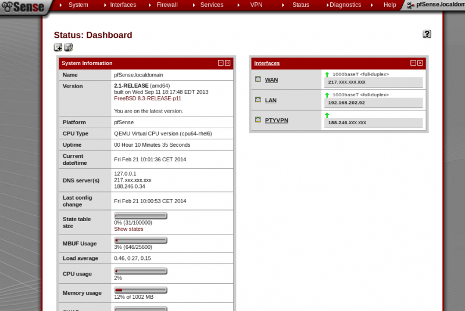Click the CPU usage progress bar

[x=141, y=271]
